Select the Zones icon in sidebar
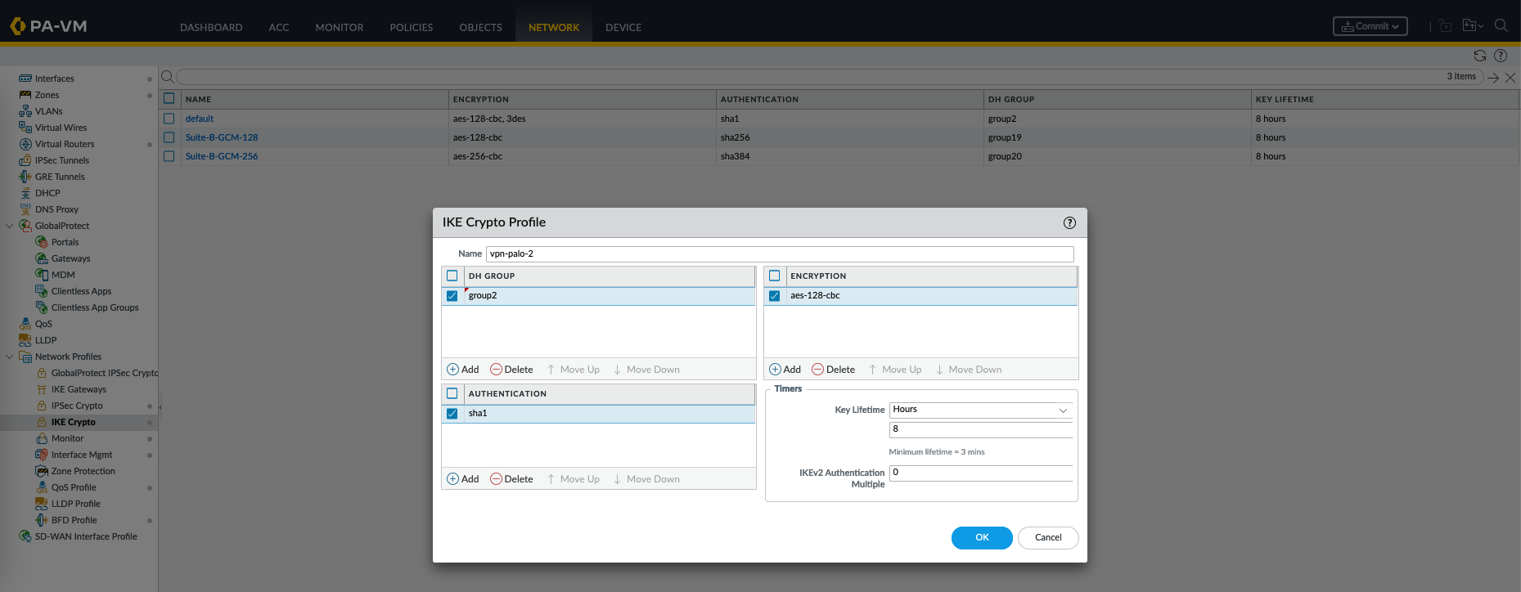The width and height of the screenshot is (1521, 592). (x=25, y=95)
